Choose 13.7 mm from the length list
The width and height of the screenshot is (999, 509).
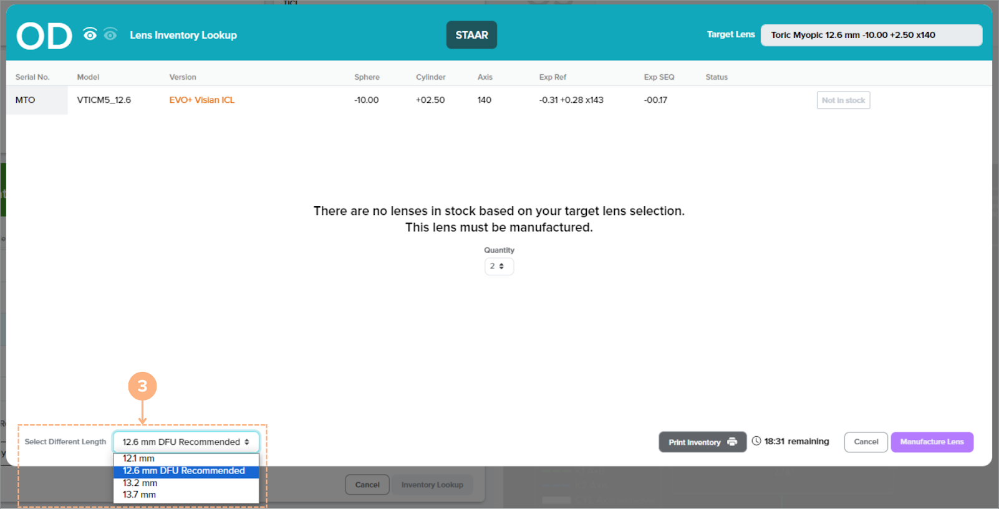[x=139, y=495]
